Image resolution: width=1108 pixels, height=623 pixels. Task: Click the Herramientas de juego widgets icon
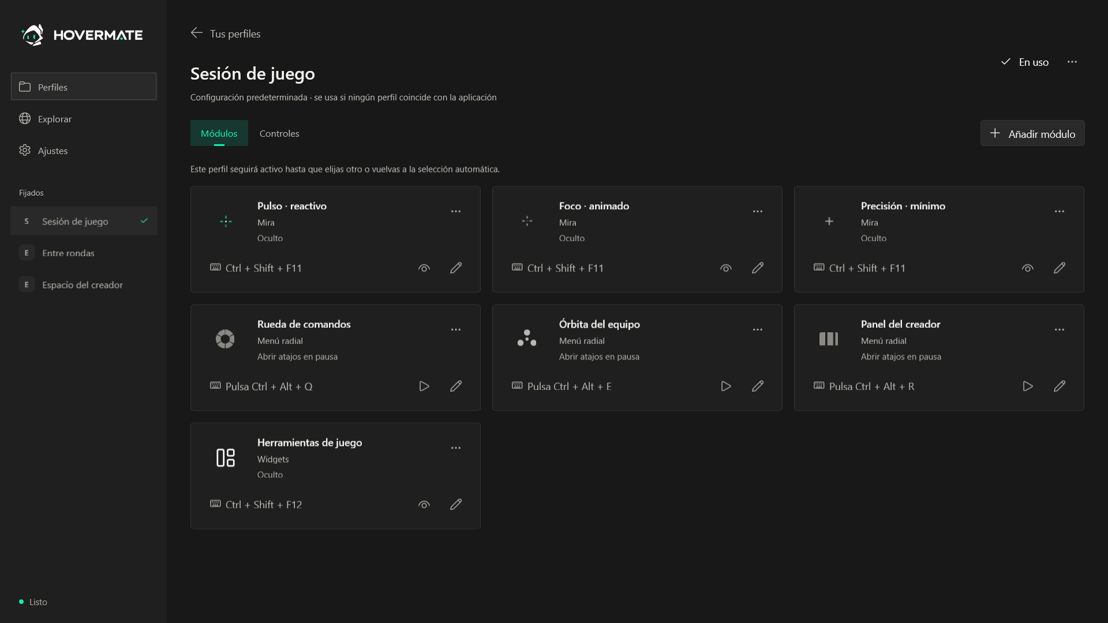[225, 457]
